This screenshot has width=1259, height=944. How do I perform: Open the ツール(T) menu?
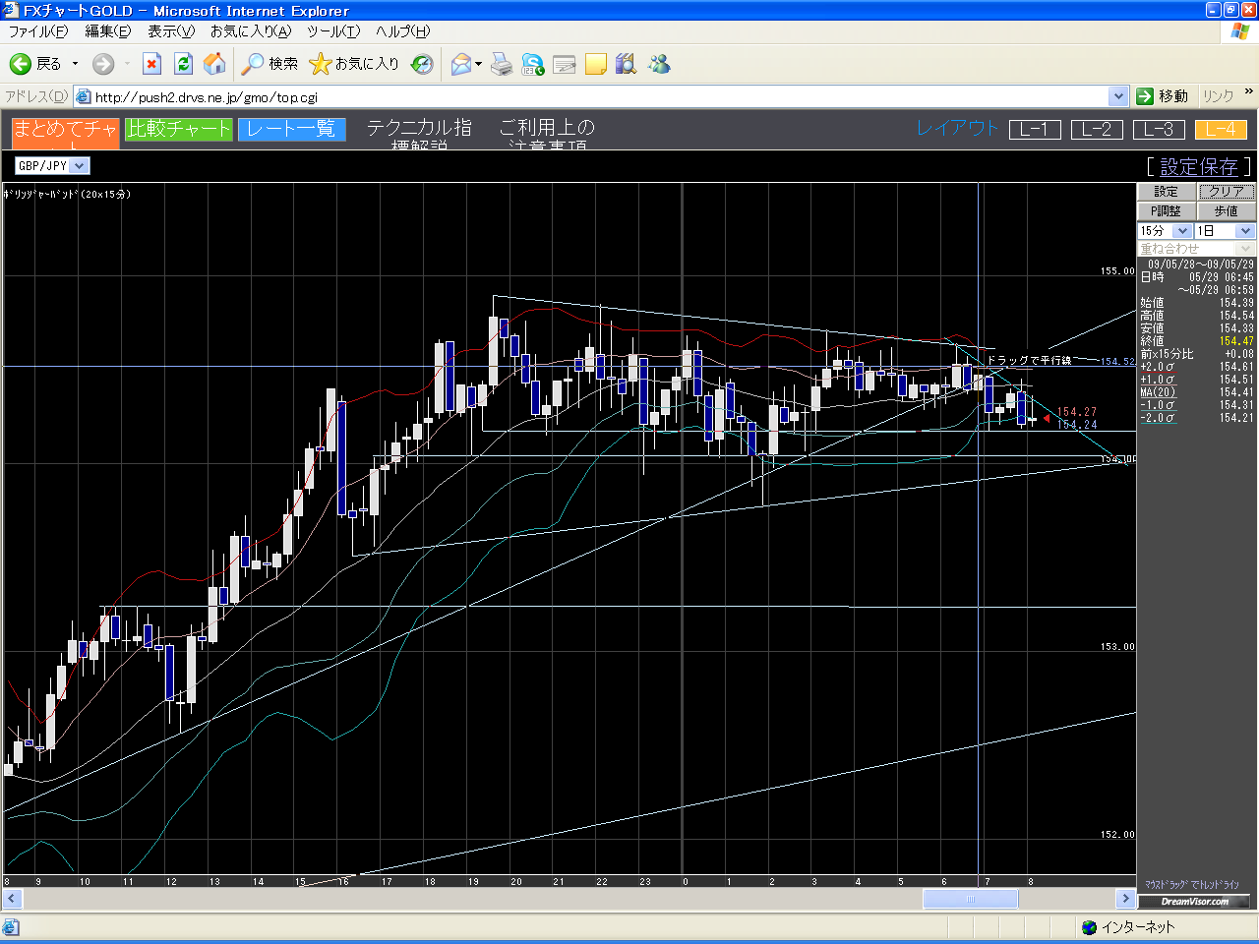[333, 31]
